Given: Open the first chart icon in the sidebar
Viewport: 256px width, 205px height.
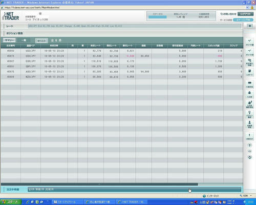Looking at the screenshot, I should 250,43.
